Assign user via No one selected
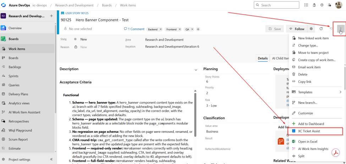Image resolution: width=346 pixels, height=164 pixels. pyautogui.click(x=78, y=29)
